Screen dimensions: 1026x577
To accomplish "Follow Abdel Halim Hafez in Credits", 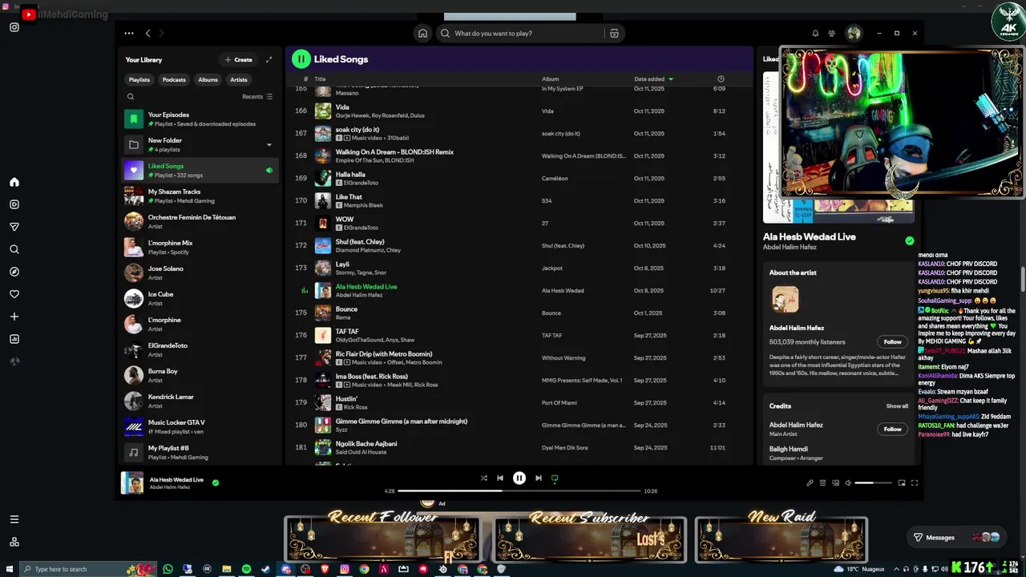I will [x=893, y=429].
